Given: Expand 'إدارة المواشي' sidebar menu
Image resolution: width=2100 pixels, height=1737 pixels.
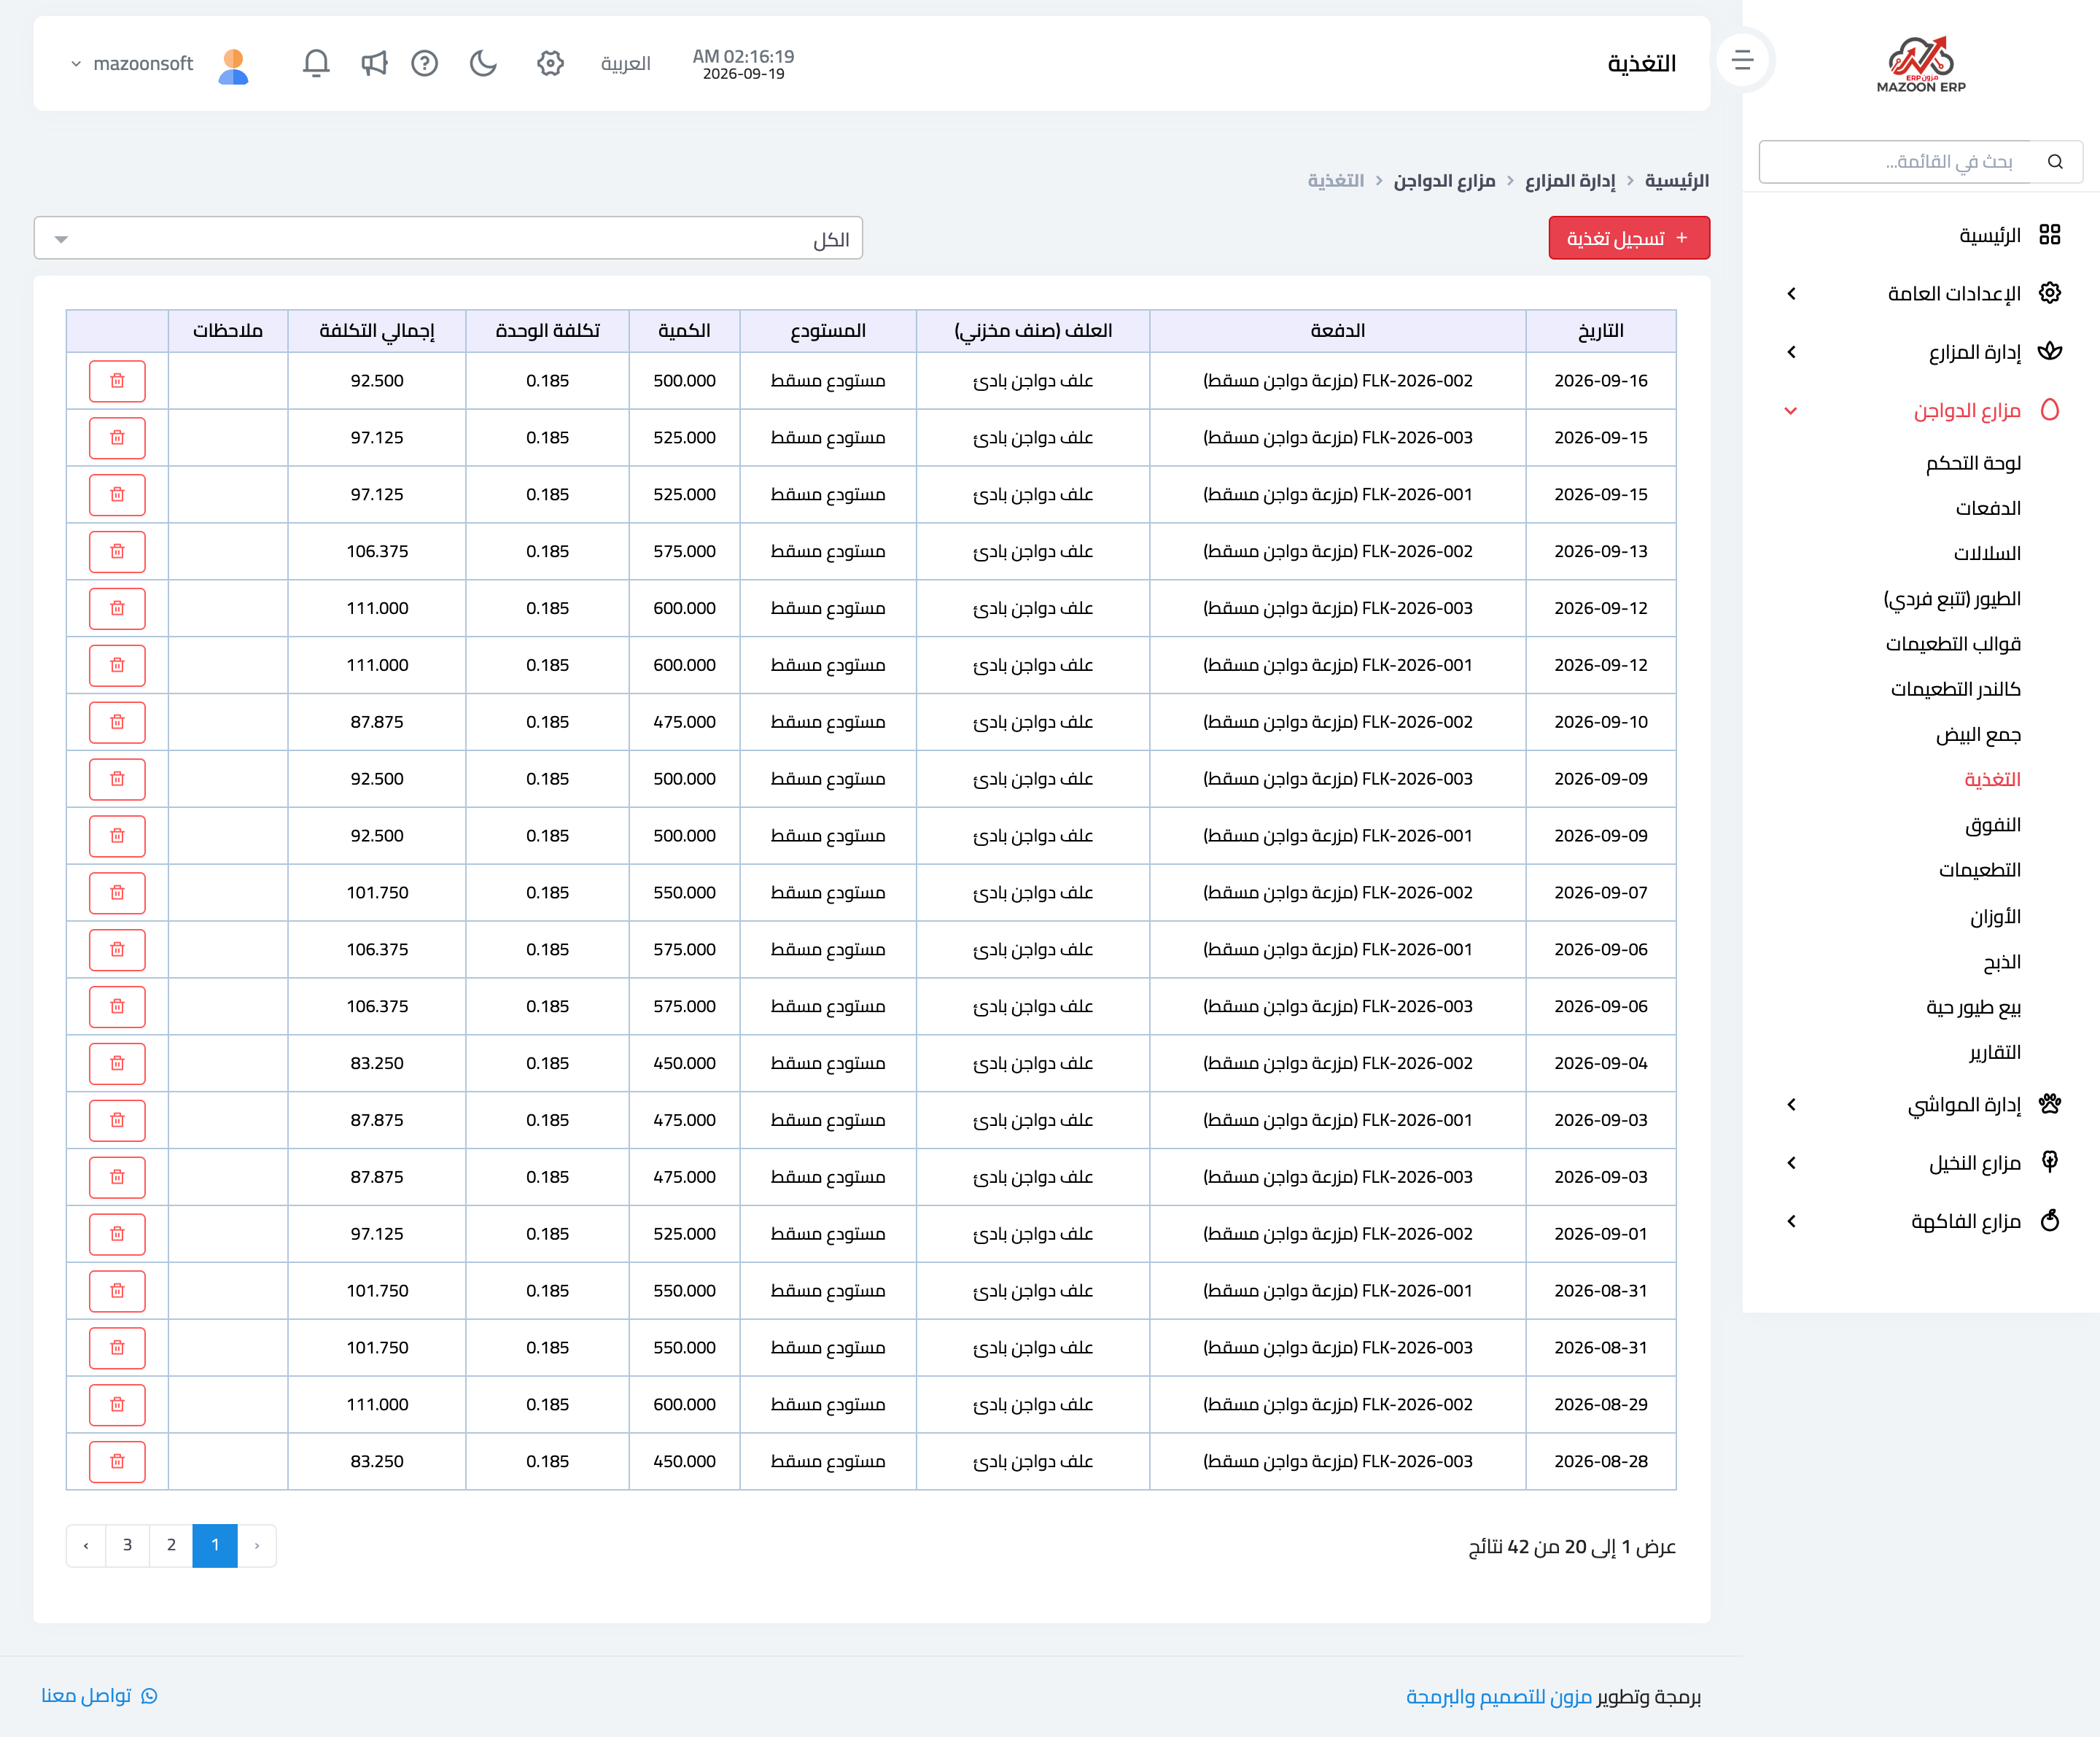Looking at the screenshot, I should (1921, 1105).
